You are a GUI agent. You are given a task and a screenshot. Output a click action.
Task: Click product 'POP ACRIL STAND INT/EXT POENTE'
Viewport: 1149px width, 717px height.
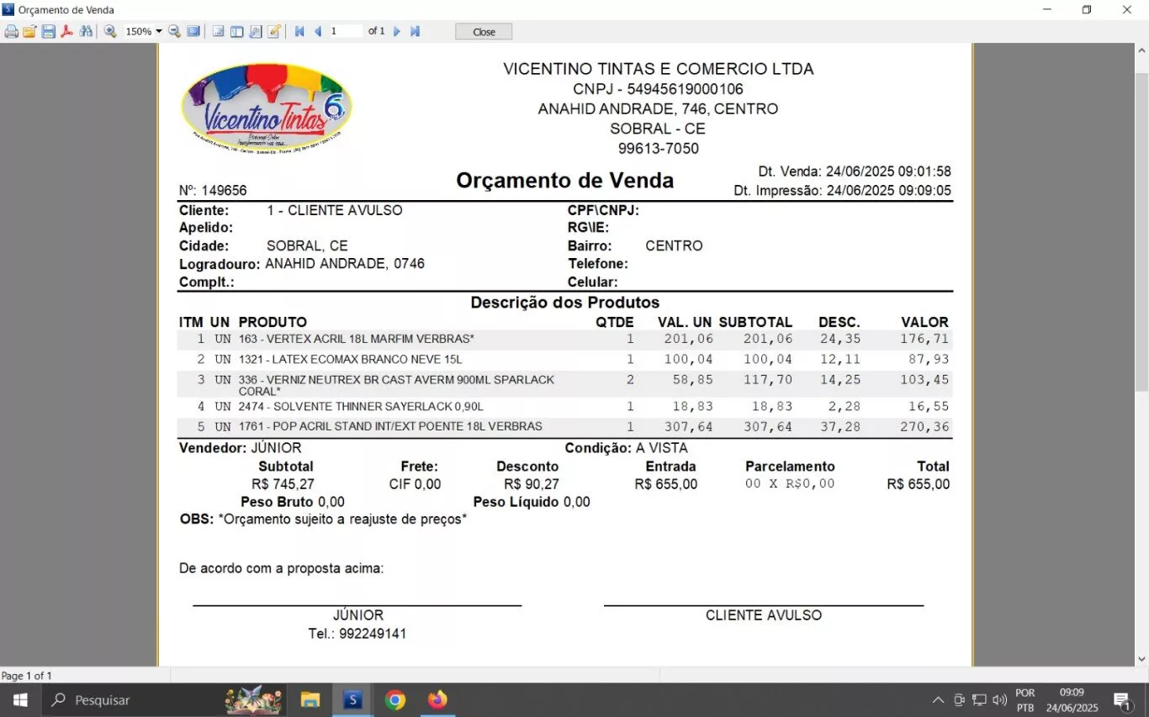pyautogui.click(x=390, y=426)
